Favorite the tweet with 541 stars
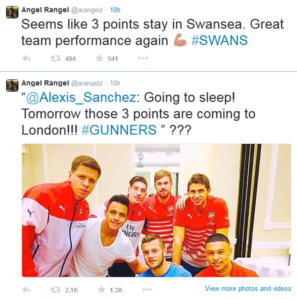The height and width of the screenshot is (299, 297). (99, 58)
